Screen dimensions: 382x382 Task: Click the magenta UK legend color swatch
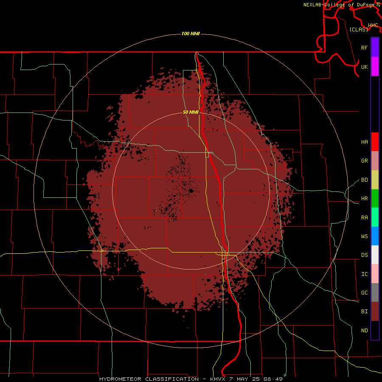coord(375,67)
